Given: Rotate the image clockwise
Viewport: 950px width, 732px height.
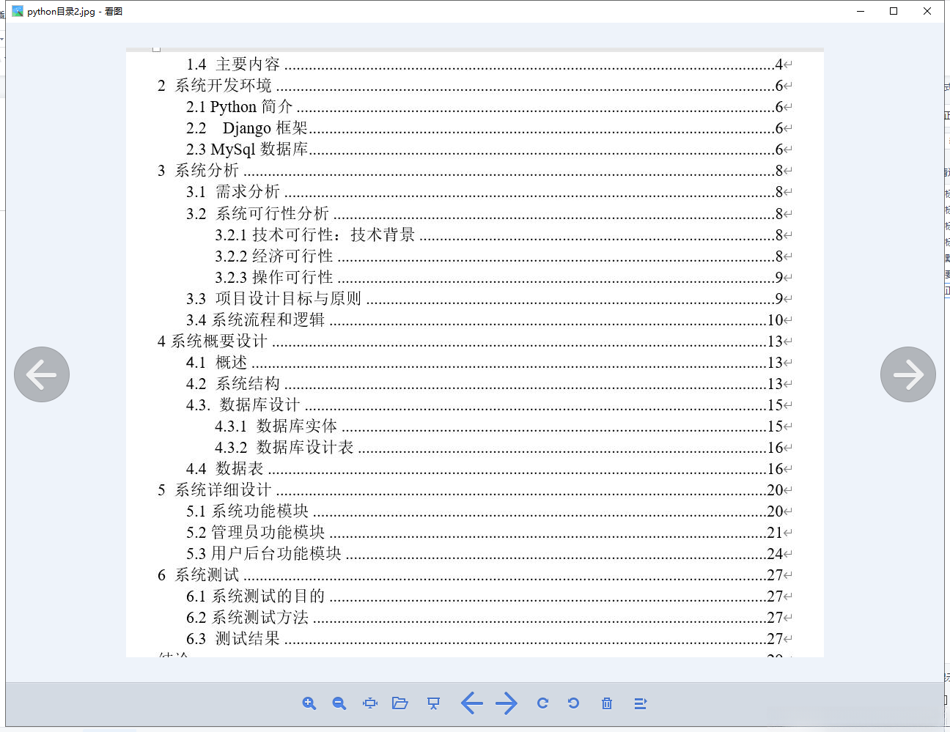Looking at the screenshot, I should (x=542, y=703).
